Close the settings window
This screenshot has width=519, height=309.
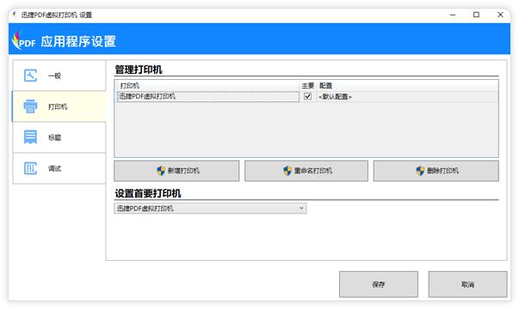[x=500, y=15]
